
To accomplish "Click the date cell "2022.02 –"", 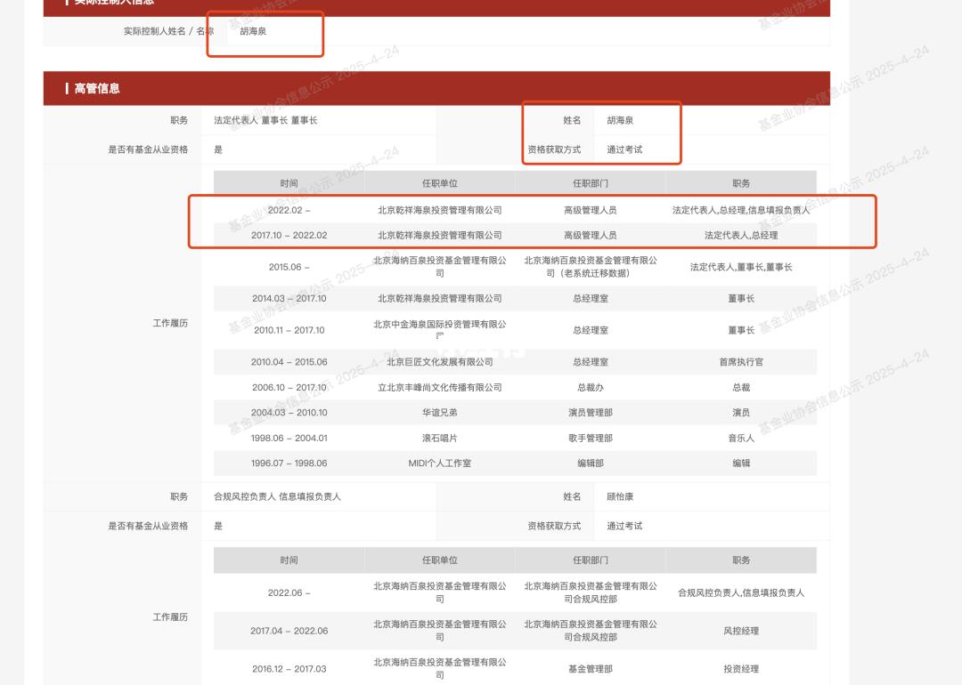I will (289, 210).
